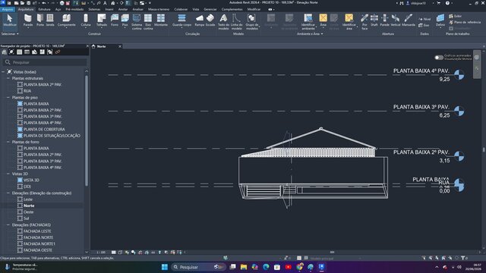Open the Windows Start menu
The width and height of the screenshot is (486, 273).
[165, 267]
